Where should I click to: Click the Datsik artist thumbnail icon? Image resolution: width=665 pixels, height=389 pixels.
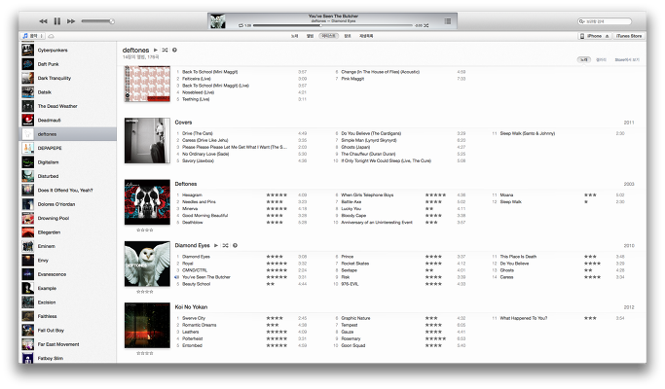tap(28, 92)
